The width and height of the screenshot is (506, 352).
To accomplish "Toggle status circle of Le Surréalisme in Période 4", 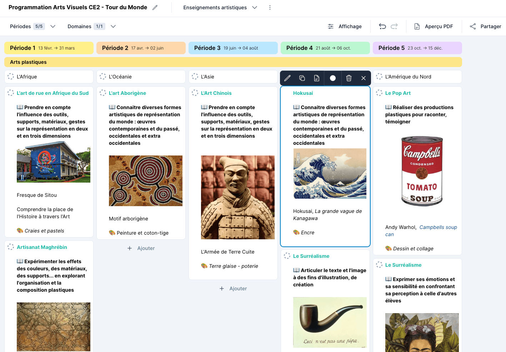I will (287, 256).
